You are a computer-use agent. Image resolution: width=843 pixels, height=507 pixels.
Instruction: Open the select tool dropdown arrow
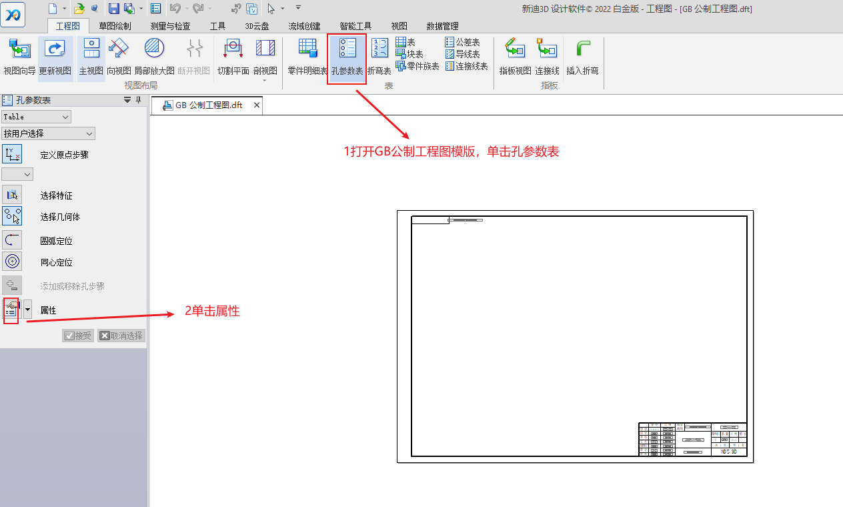point(283,8)
